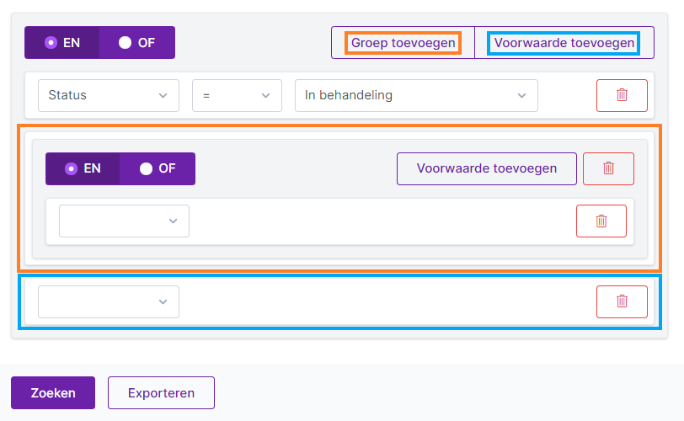Open the equals operator dropdown
This screenshot has height=421, width=684.
(x=237, y=95)
